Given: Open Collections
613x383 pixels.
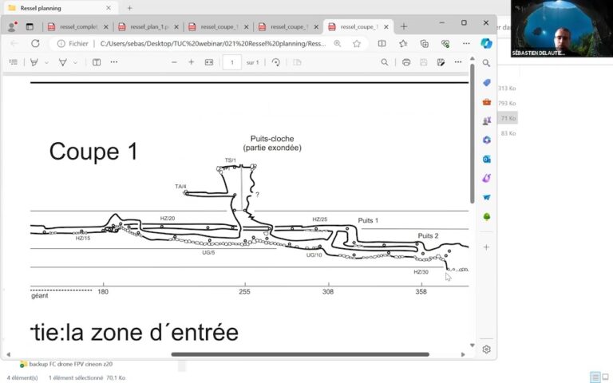Looking at the screenshot, I should point(424,44).
